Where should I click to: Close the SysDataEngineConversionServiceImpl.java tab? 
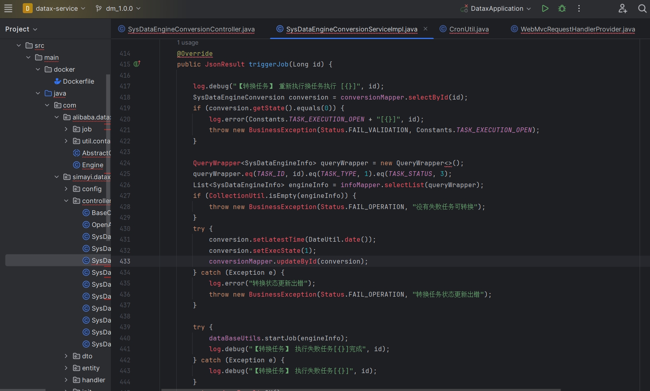click(x=425, y=29)
